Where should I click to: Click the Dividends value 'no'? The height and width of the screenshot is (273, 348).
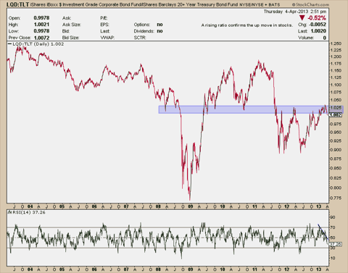pos(159,31)
